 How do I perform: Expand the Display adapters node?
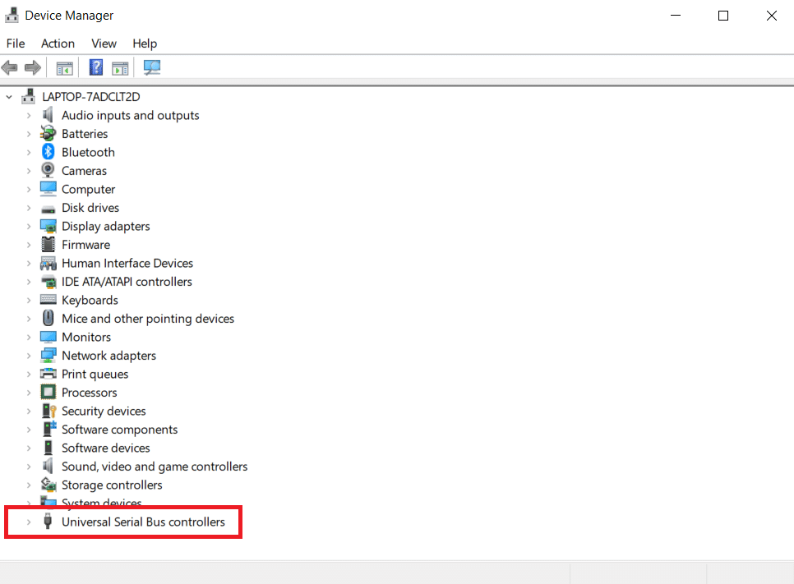coord(27,226)
